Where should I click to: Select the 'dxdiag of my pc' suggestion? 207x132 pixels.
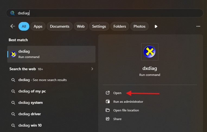coord(51,91)
